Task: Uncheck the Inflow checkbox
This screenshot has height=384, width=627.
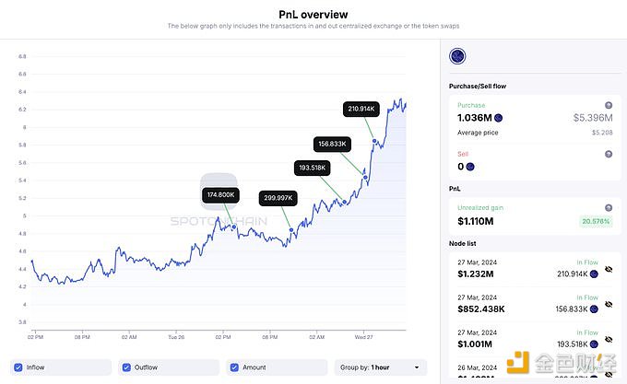Action: [20, 367]
